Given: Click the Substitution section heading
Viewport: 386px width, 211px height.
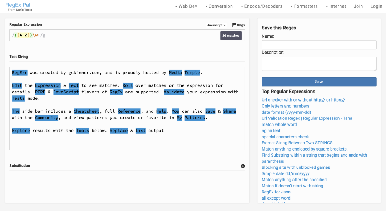Looking at the screenshot, I should pos(20,166).
